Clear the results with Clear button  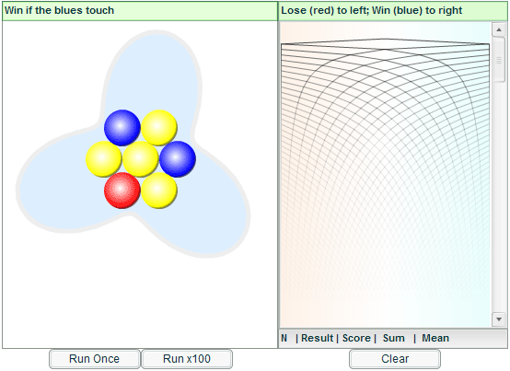[395, 359]
